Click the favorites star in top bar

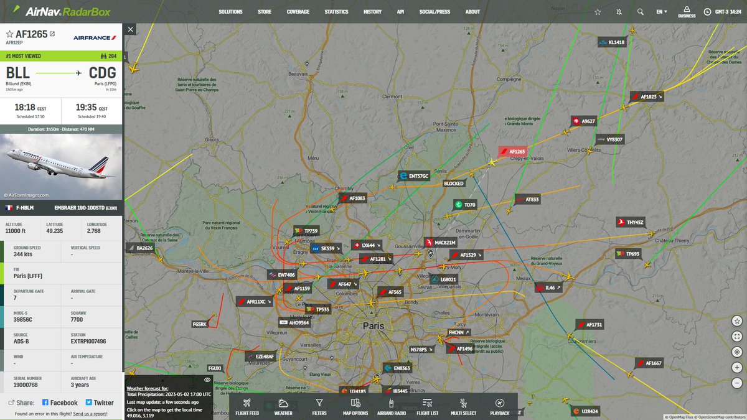[x=598, y=12]
